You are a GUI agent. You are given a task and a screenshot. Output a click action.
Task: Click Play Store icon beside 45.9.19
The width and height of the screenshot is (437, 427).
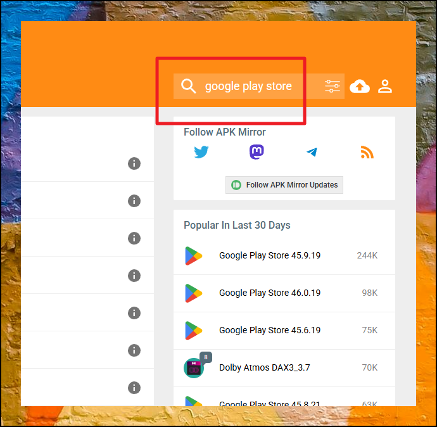point(193,256)
